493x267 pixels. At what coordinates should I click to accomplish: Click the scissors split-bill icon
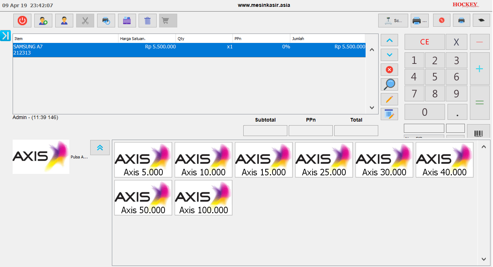coord(85,21)
